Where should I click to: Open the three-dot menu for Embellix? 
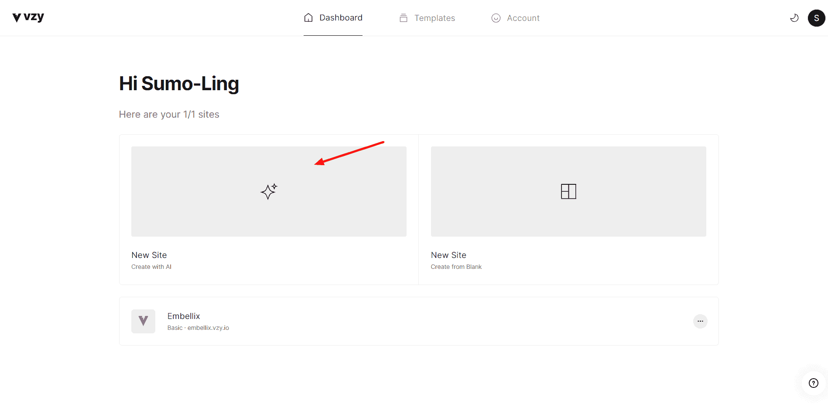(x=700, y=321)
